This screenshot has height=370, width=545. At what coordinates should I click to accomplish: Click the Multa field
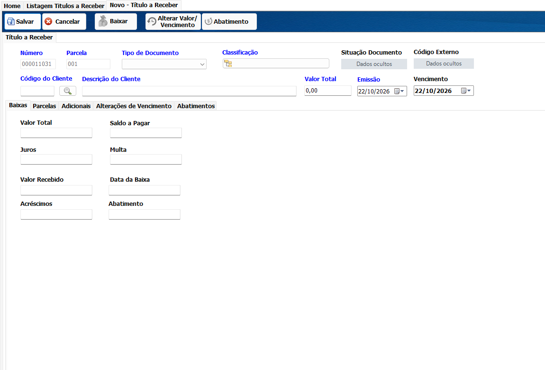[x=146, y=159]
